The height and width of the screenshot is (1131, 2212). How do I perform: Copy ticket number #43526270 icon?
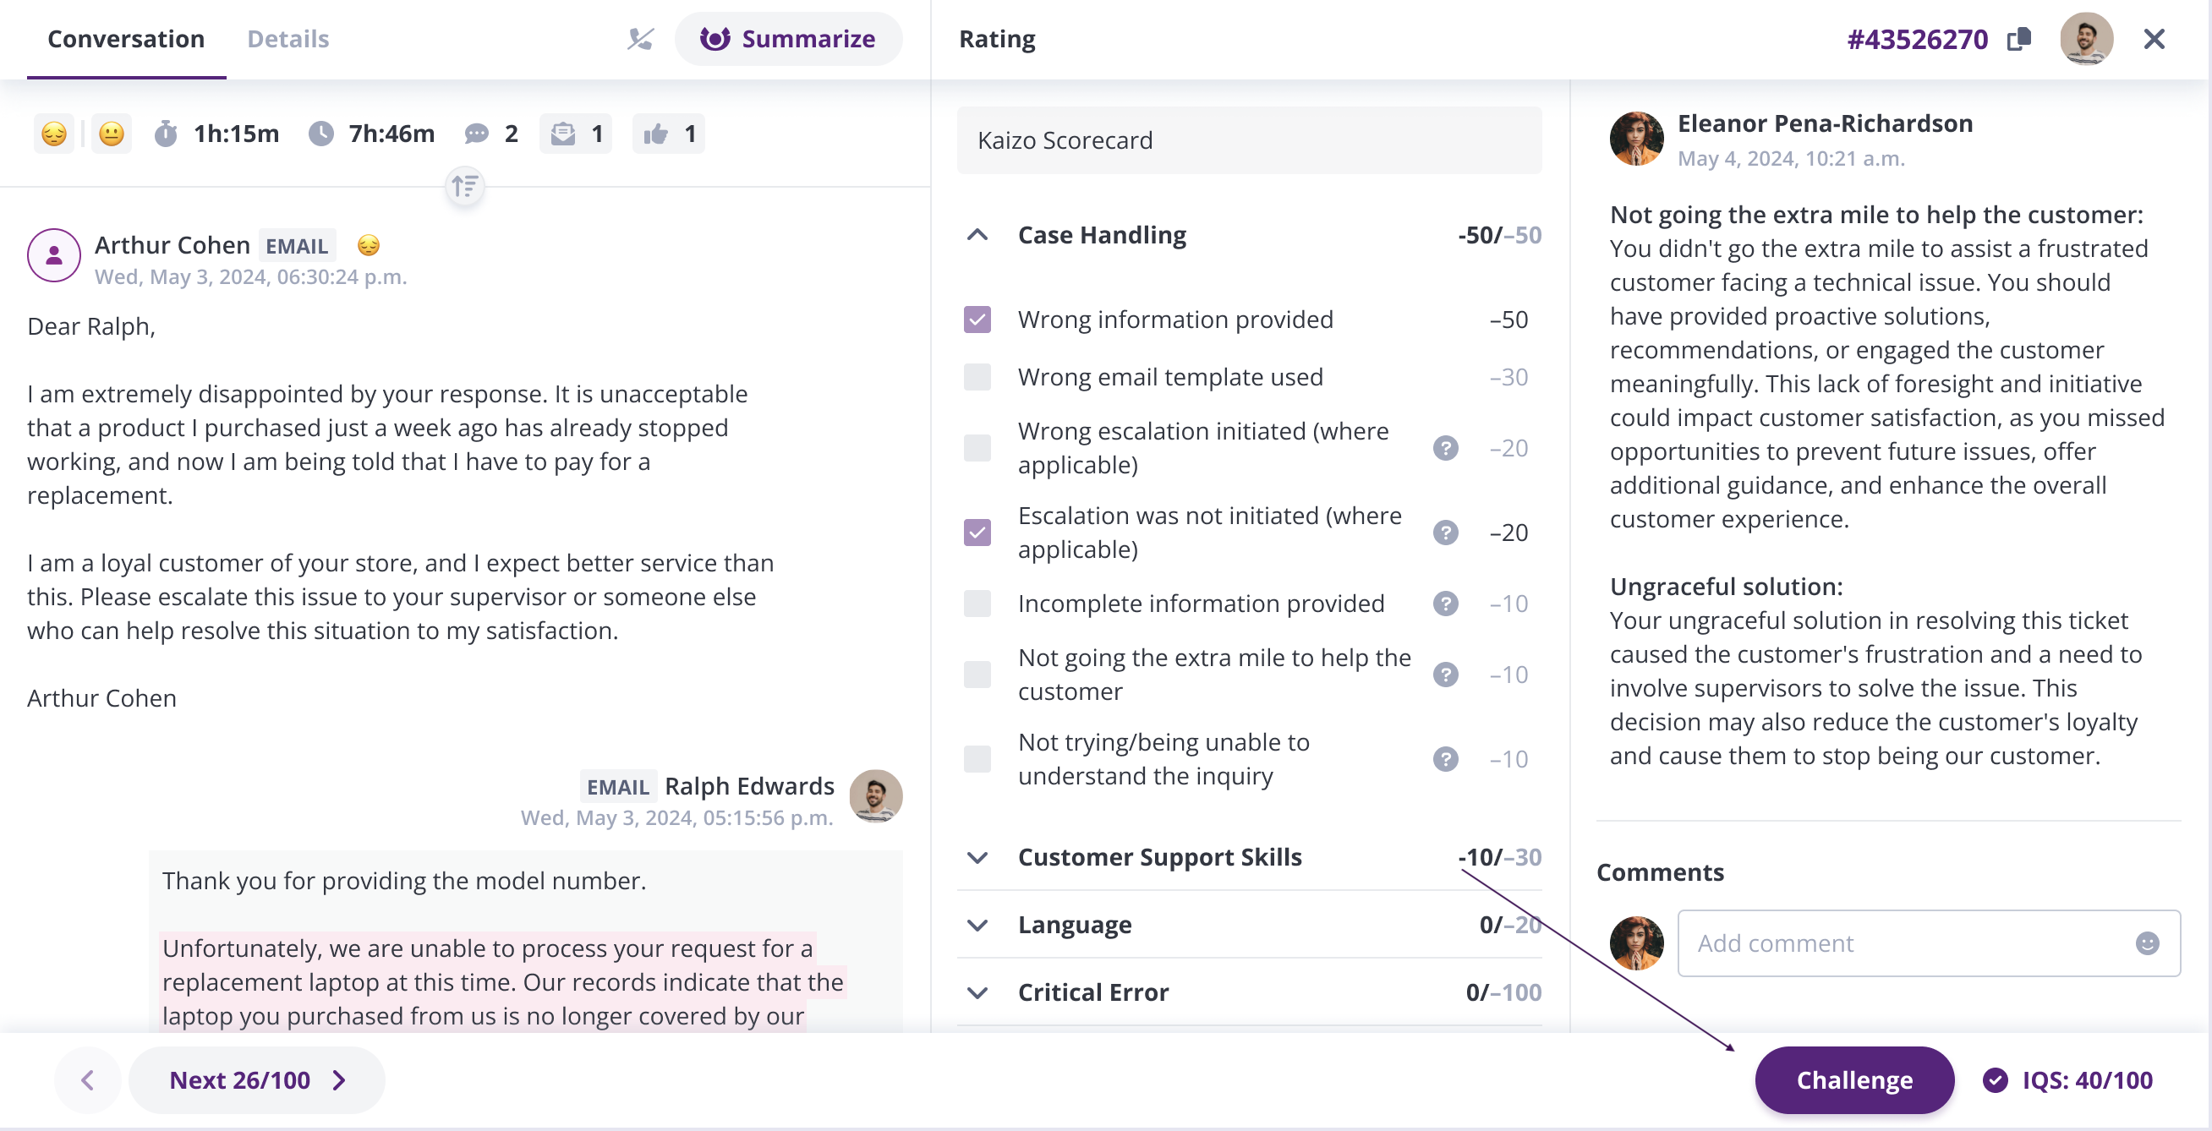click(x=2019, y=40)
